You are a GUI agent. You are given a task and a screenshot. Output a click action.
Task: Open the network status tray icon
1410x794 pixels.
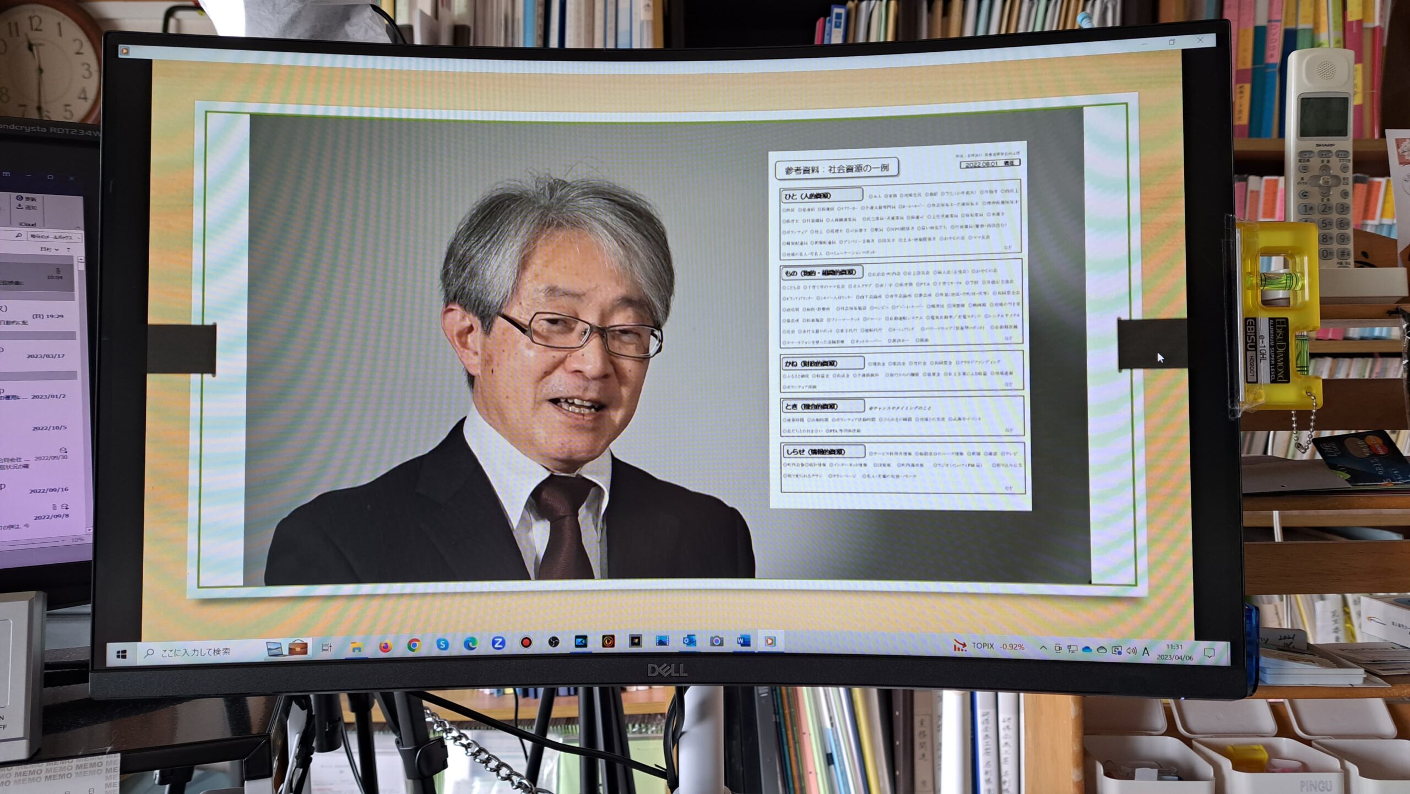[1072, 649]
